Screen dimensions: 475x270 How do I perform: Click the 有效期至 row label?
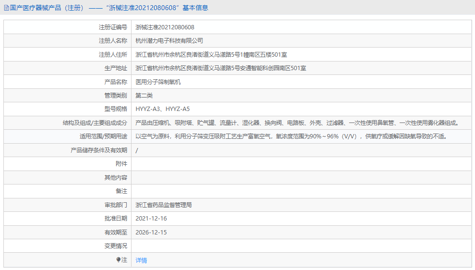pyautogui.click(x=116, y=232)
